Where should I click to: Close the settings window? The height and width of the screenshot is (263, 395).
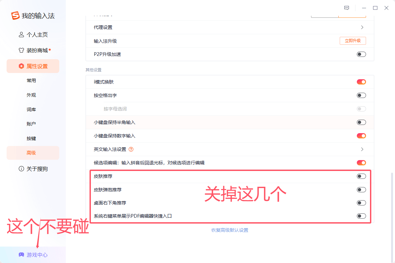click(x=386, y=8)
